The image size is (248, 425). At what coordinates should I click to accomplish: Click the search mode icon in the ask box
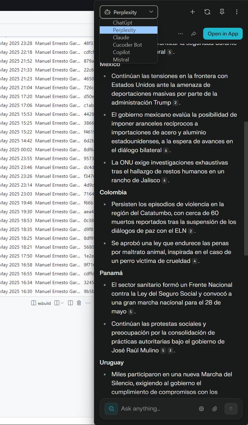(x=111, y=408)
